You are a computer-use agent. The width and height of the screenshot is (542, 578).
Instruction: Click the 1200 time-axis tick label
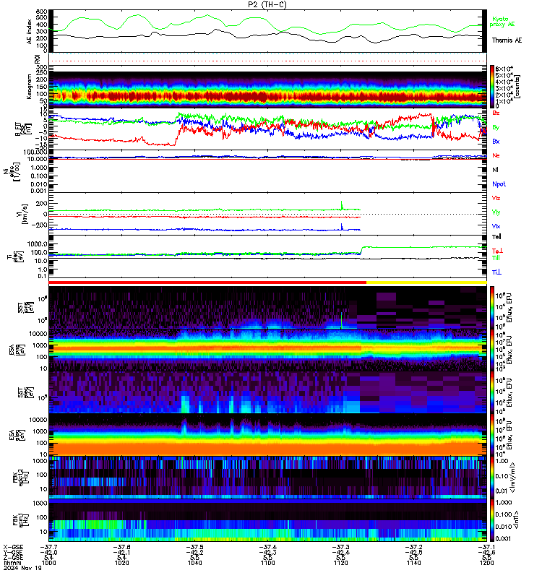pos(486,563)
